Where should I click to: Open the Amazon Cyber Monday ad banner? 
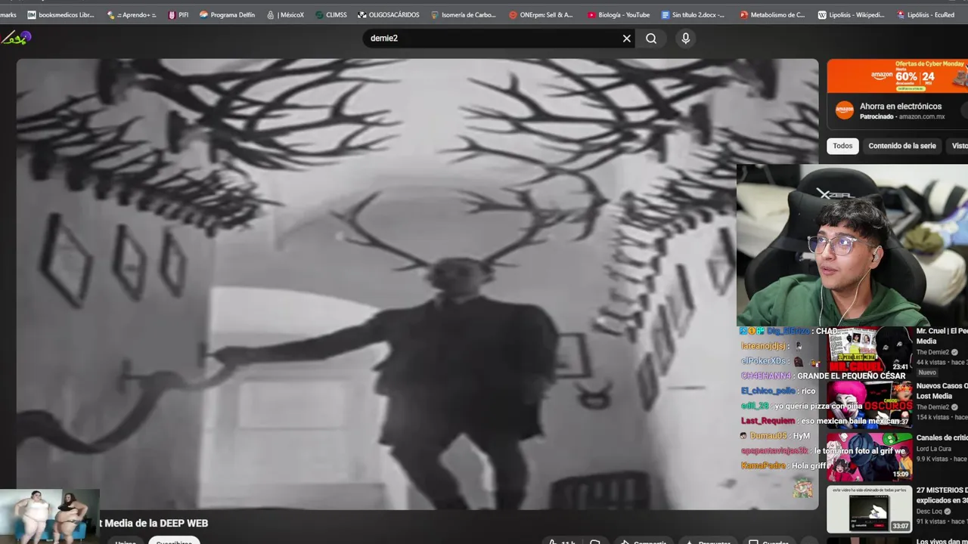[897, 76]
